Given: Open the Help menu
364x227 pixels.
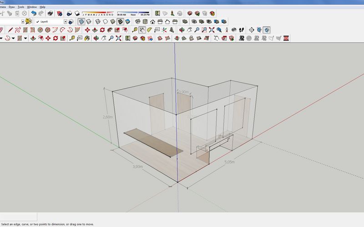Looking at the screenshot, I should click(x=42, y=7).
